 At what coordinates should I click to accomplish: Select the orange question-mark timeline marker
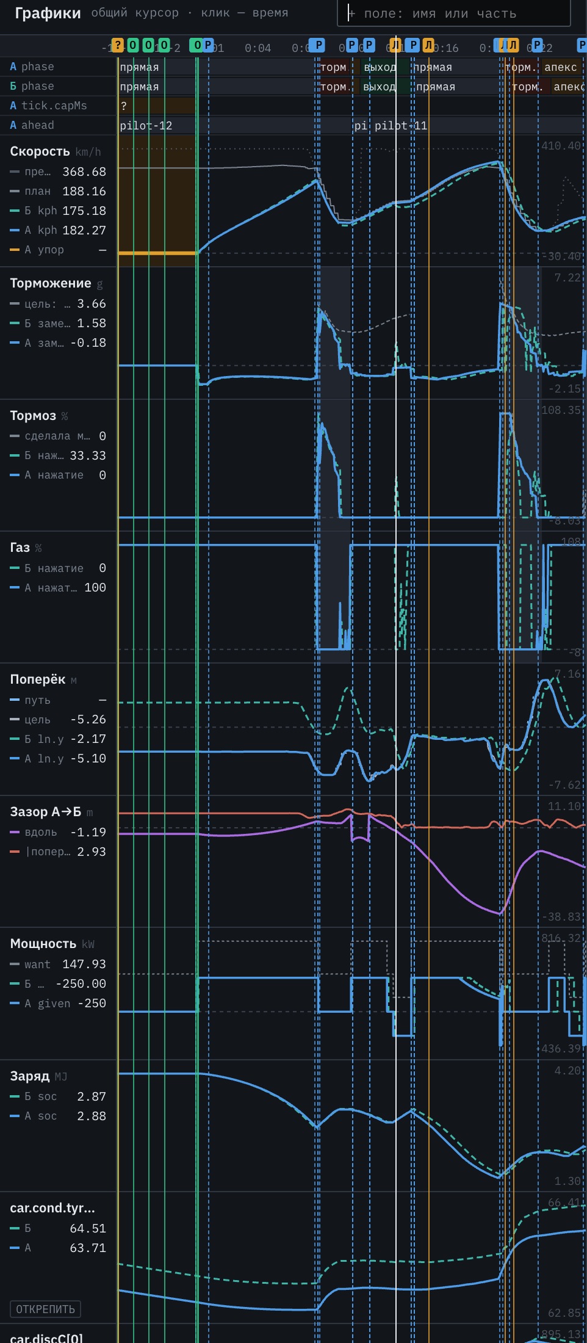118,45
